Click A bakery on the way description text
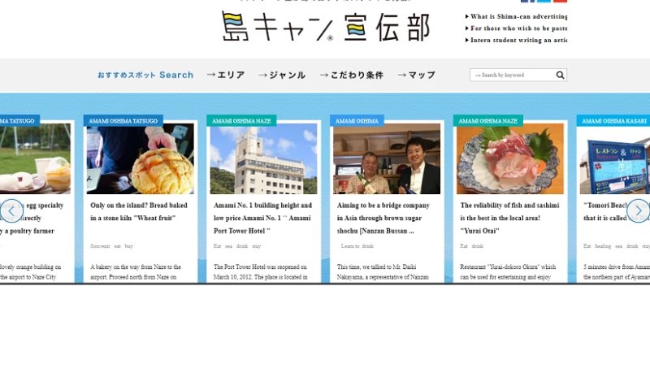This screenshot has width=650, height=390. pos(136,272)
